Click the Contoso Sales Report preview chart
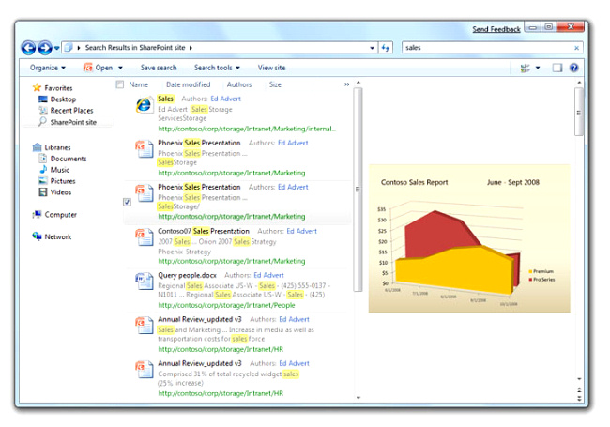The width and height of the screenshot is (610, 427). point(469,238)
